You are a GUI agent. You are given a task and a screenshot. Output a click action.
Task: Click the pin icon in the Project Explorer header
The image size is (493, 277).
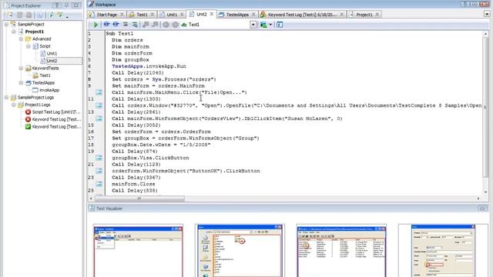click(57, 5)
